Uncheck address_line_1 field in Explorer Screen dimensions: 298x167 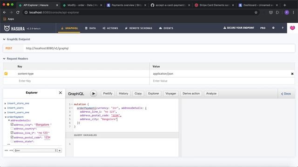[x=12, y=133]
